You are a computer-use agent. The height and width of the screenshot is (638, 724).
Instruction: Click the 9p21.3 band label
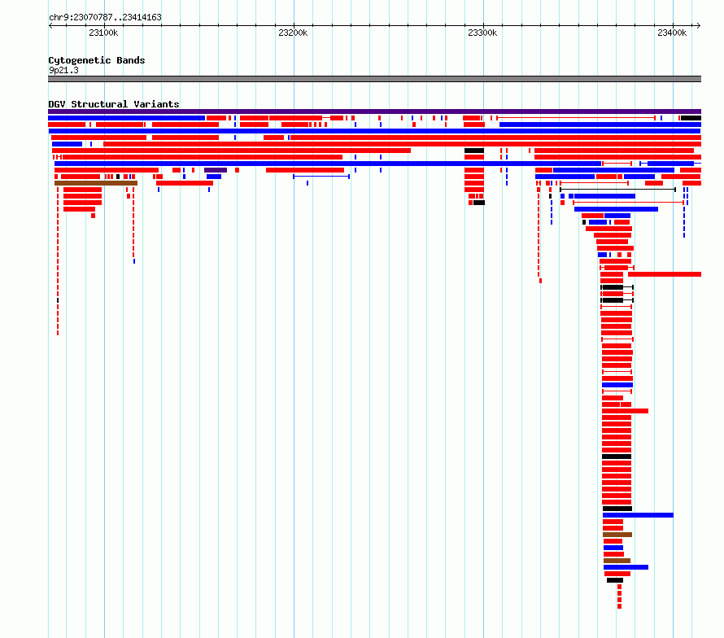[63, 70]
